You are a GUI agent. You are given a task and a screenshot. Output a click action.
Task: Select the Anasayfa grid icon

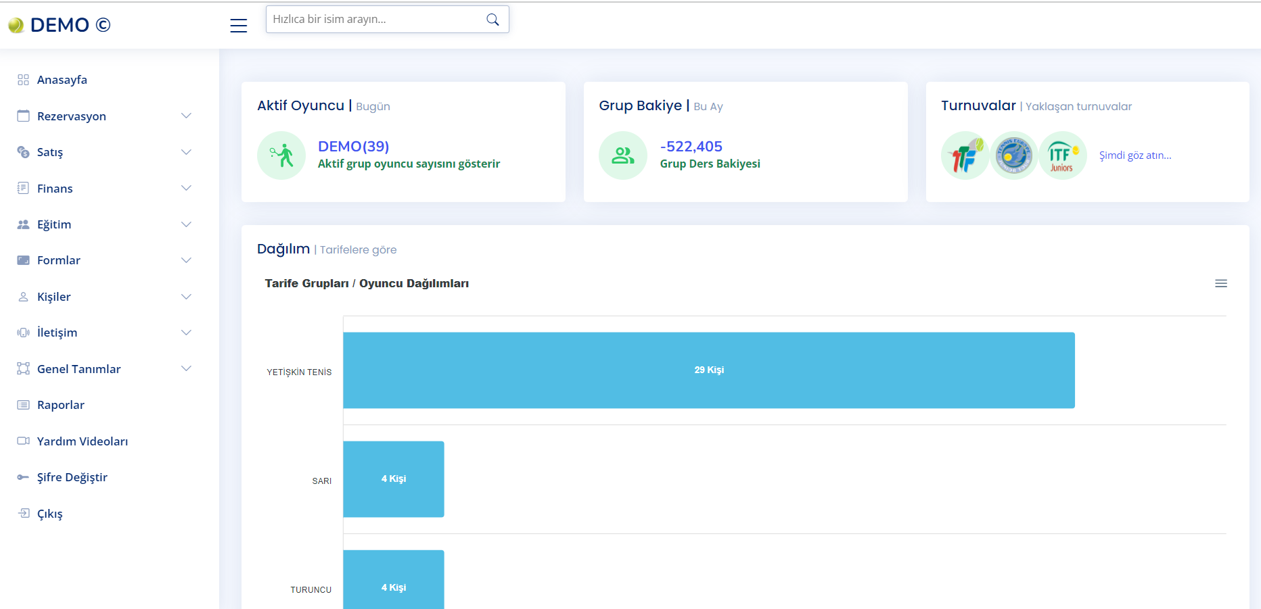tap(23, 79)
